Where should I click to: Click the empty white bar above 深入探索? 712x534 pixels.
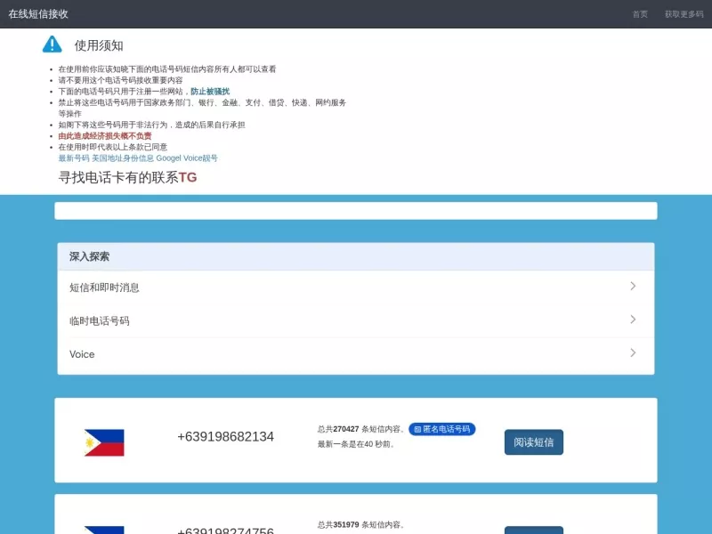click(x=355, y=211)
